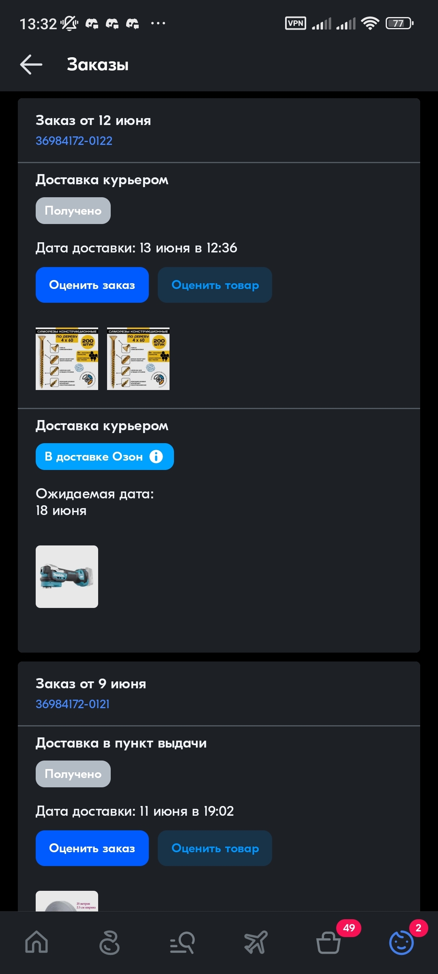Tap 'Оценить товар' for June 12 order
438x974 pixels.
click(215, 285)
